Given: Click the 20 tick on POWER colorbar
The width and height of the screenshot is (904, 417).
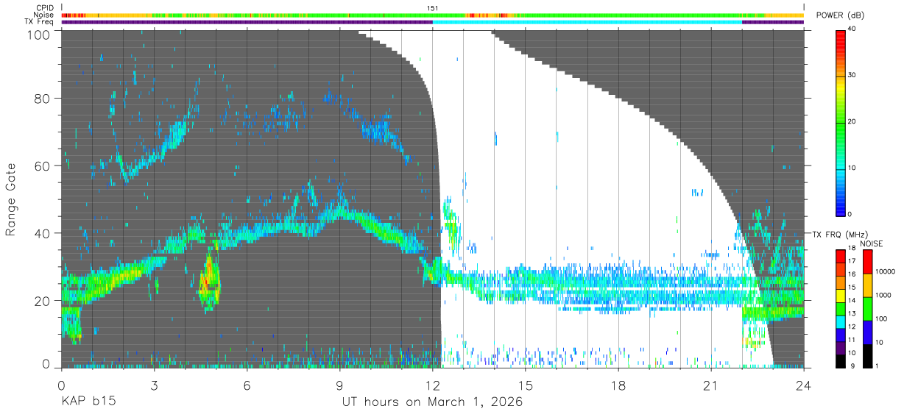Looking at the screenshot, I should click(852, 122).
